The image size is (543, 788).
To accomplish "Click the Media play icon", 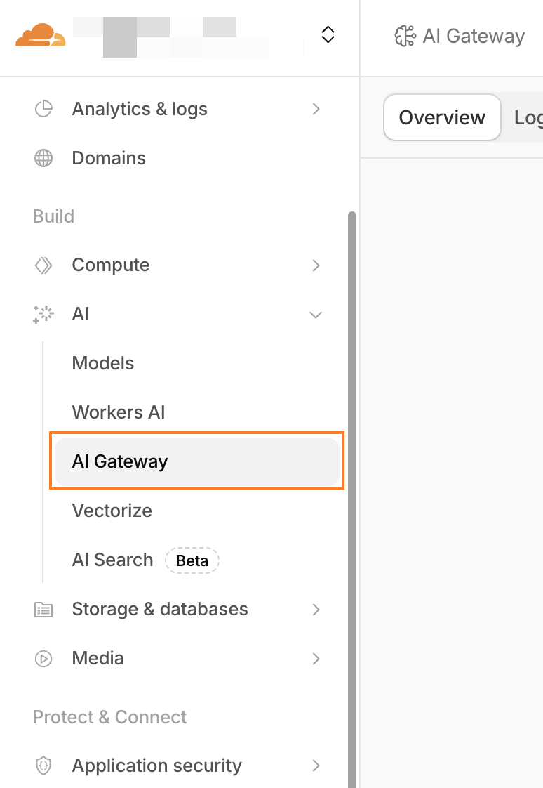I will 43,658.
